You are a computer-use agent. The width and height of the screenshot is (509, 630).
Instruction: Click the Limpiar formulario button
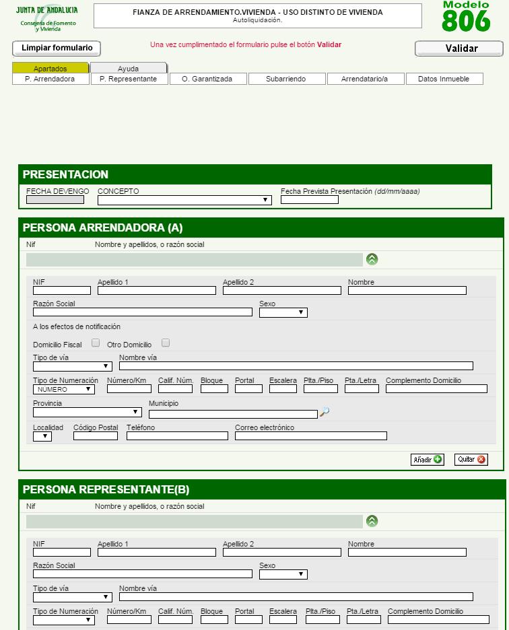click(57, 48)
